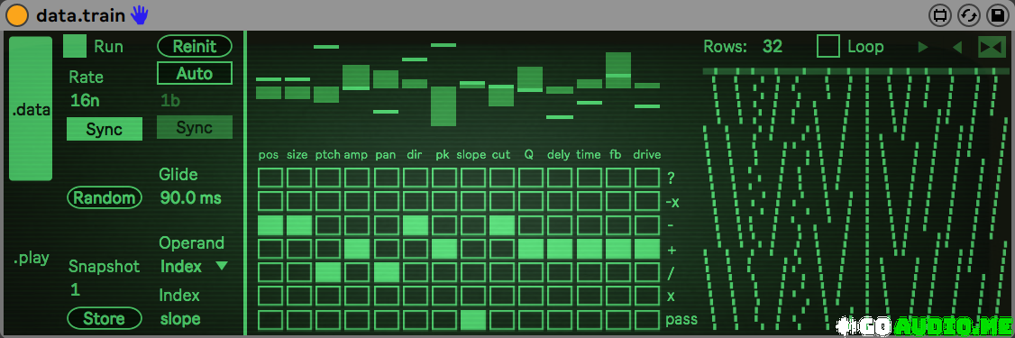Click the hot-swap circular arrows icon
The image size is (1015, 338).
[x=968, y=15]
